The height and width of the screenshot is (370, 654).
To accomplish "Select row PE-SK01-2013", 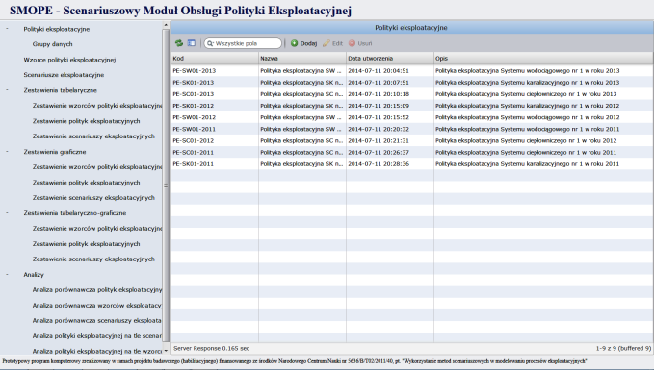I will pyautogui.click(x=412, y=83).
